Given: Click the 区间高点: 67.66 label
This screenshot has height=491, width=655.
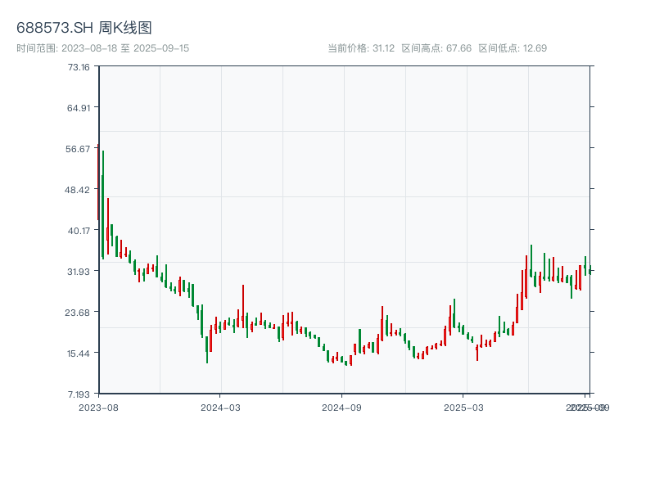Looking at the screenshot, I should click(436, 48).
